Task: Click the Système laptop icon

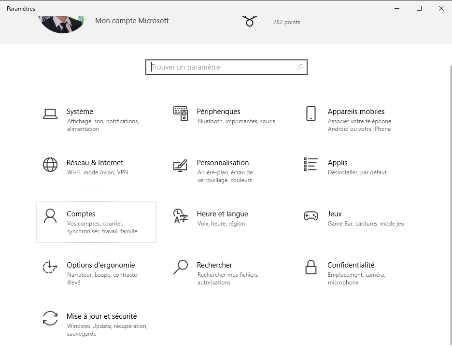Action: [x=50, y=114]
